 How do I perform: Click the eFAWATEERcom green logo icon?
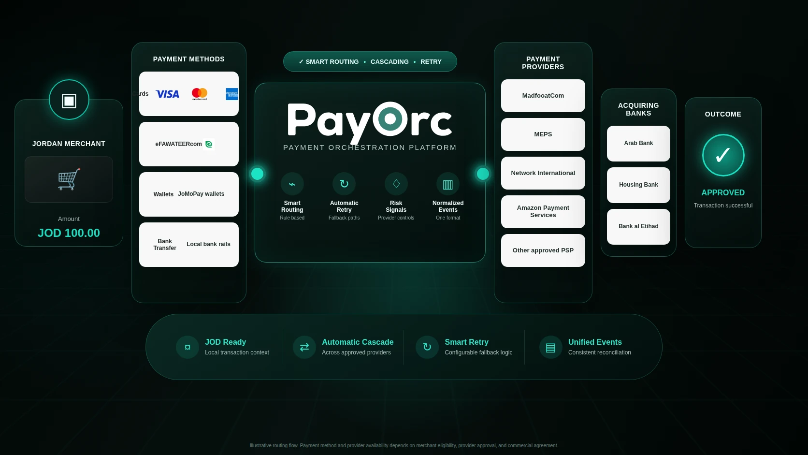(209, 144)
